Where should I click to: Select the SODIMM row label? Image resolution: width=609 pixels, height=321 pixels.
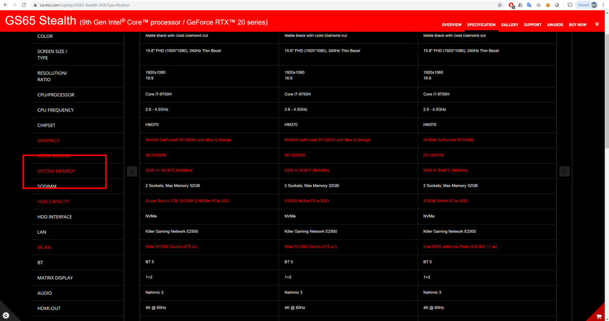pyautogui.click(x=47, y=186)
